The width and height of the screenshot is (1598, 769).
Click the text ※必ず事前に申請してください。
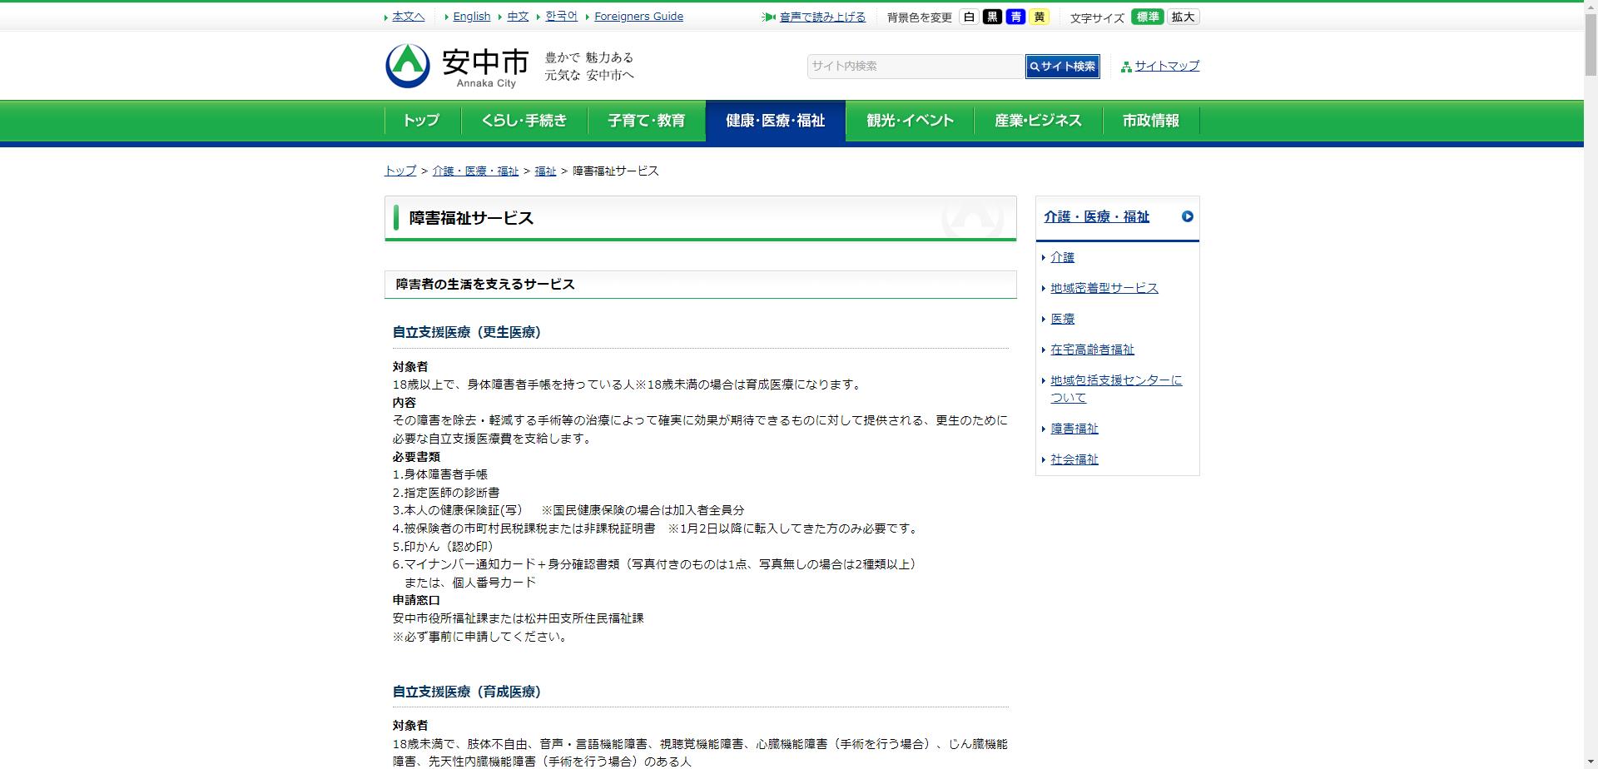coord(482,637)
